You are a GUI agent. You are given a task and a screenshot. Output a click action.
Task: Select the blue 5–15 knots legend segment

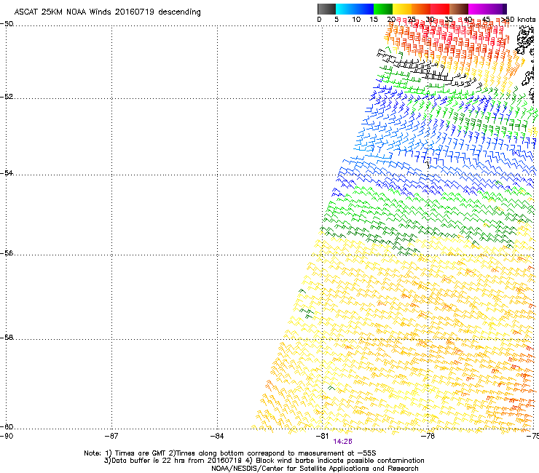355,9
